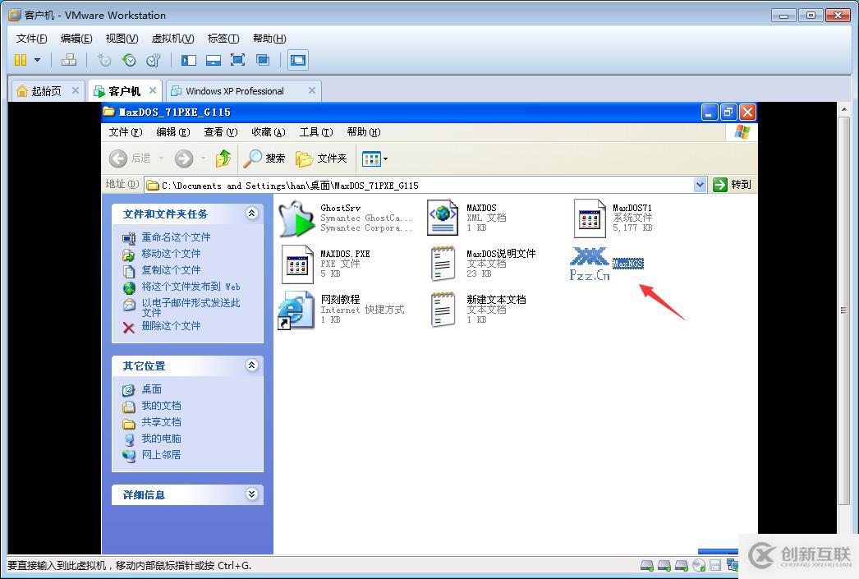Toggle the VMware sidebar view icon
This screenshot has height=579, width=859.
pyautogui.click(x=188, y=60)
